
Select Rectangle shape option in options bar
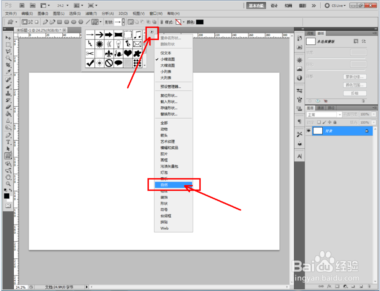(59, 22)
